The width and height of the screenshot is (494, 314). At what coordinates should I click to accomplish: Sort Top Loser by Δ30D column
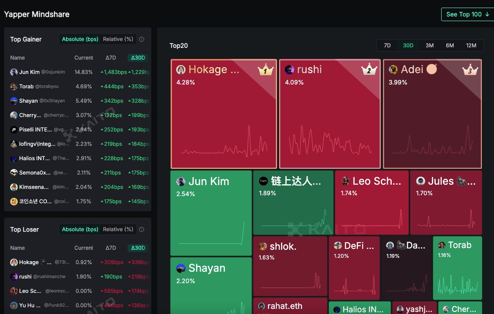(x=138, y=248)
